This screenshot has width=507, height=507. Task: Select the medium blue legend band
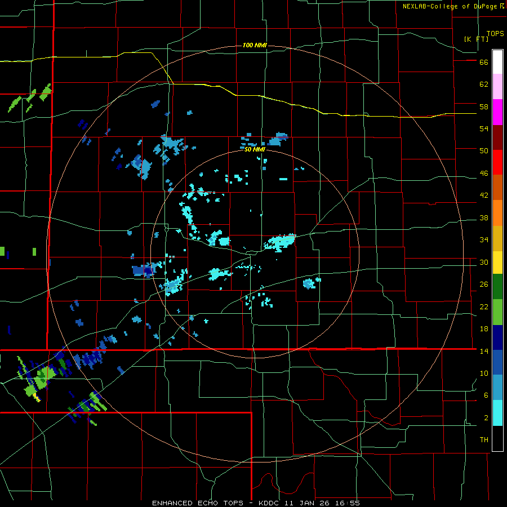coord(497,362)
